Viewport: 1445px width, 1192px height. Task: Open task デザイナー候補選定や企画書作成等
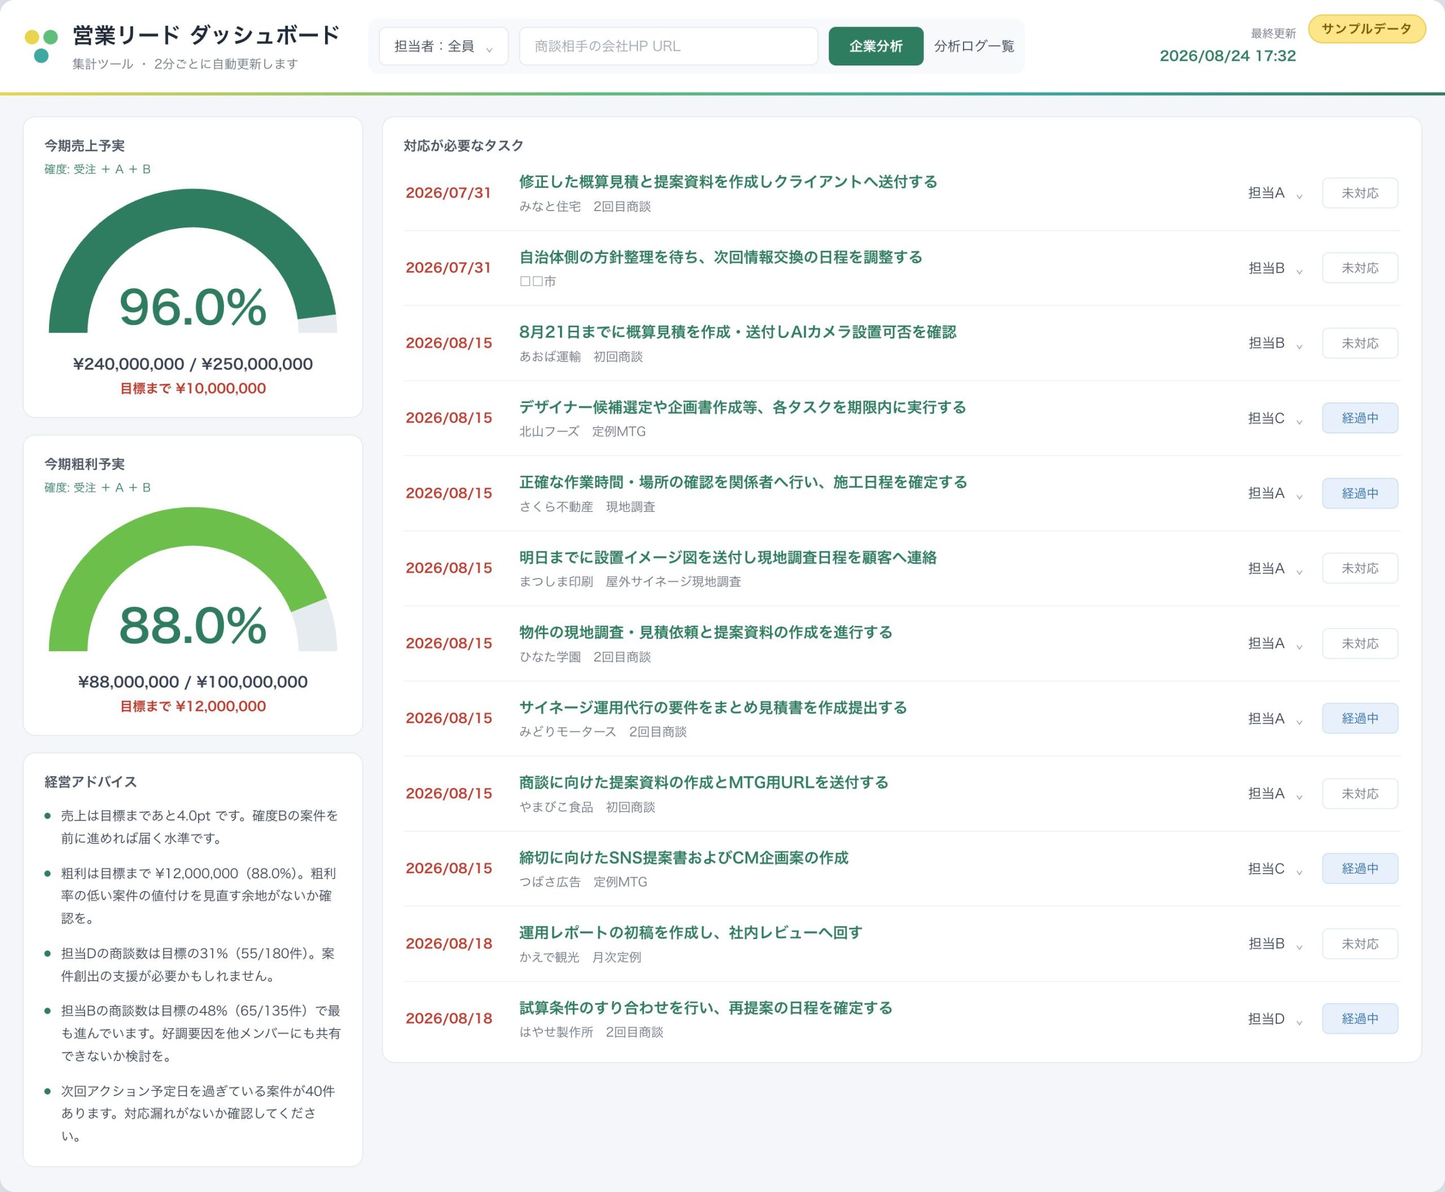pos(742,407)
